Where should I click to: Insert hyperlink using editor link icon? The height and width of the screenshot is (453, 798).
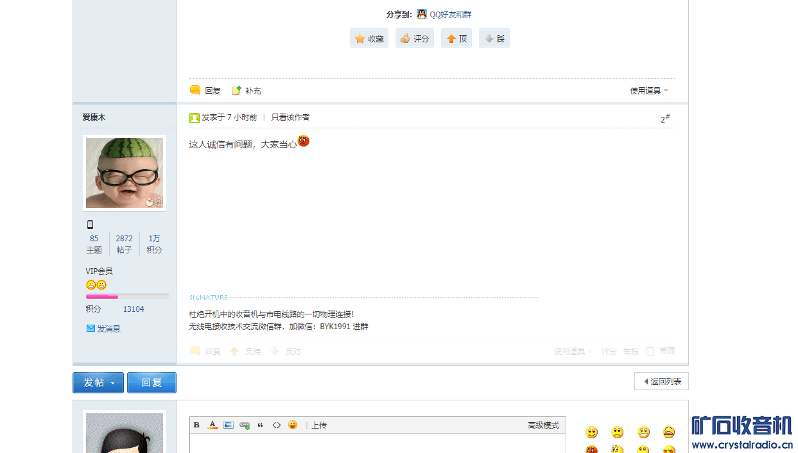245,425
